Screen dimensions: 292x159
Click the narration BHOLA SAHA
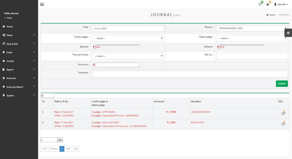[x=198, y=122]
